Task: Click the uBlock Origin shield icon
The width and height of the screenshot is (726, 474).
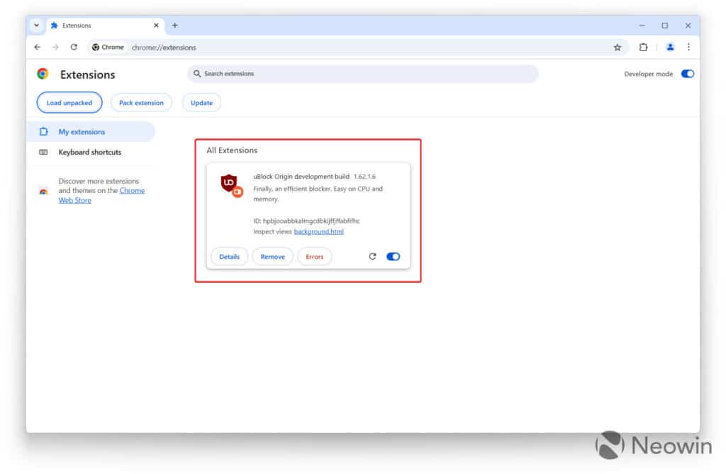Action: coord(231,185)
